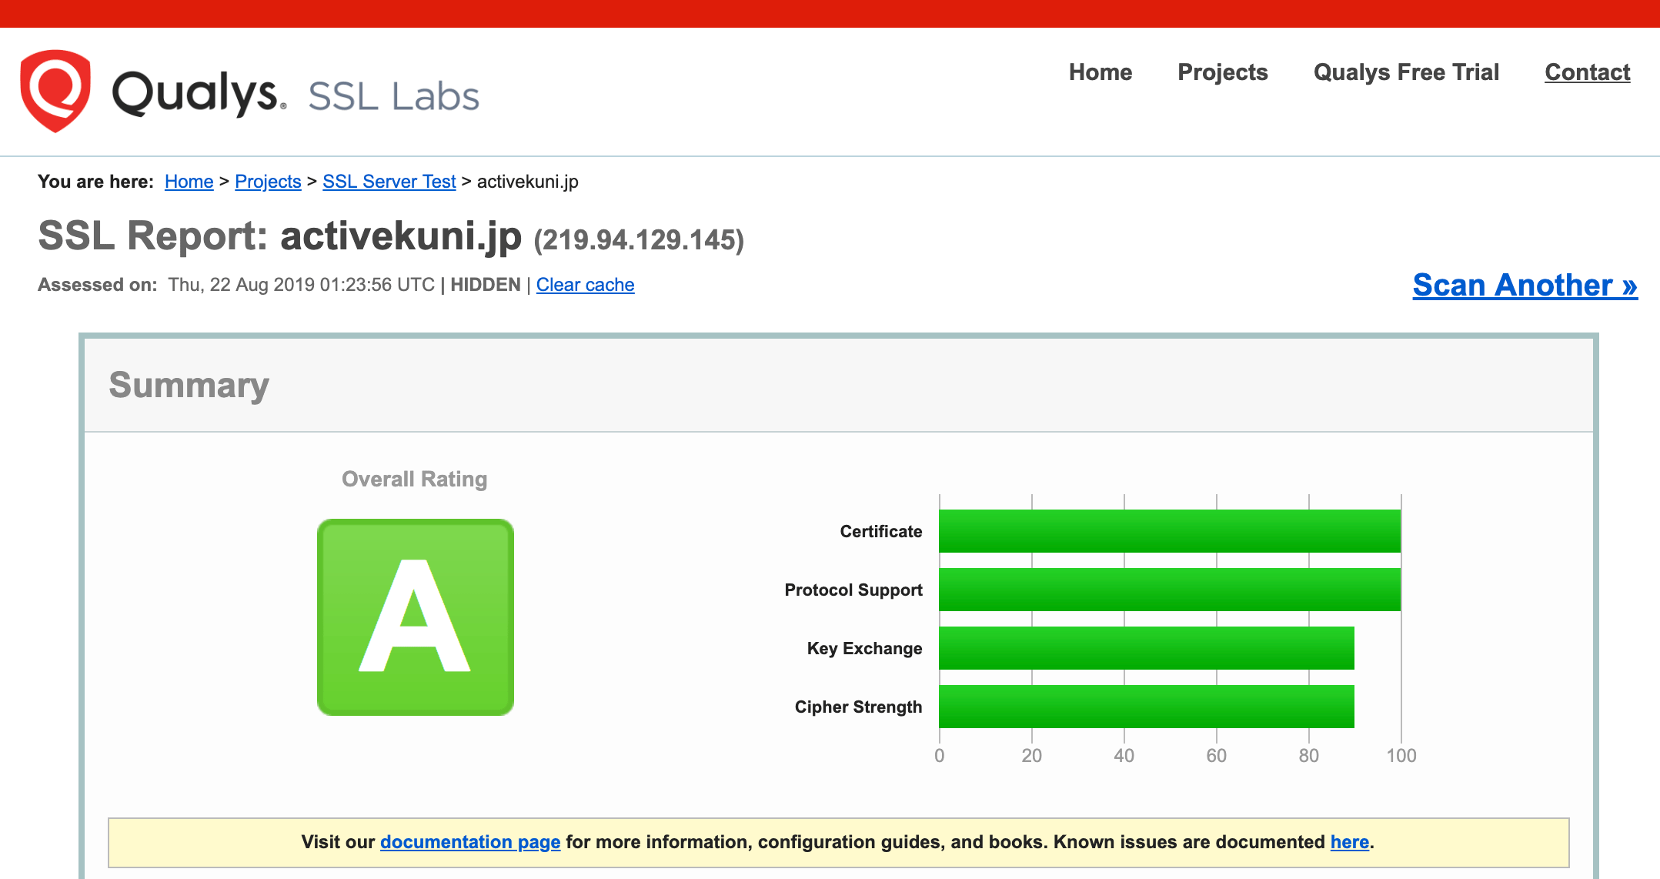The width and height of the screenshot is (1660, 879).
Task: Click the Qualys wordmark in the header
Action: pyautogui.click(x=199, y=94)
